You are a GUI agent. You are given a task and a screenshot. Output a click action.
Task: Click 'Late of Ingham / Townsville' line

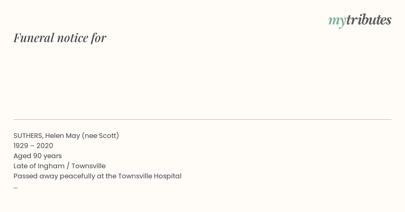pos(59,166)
